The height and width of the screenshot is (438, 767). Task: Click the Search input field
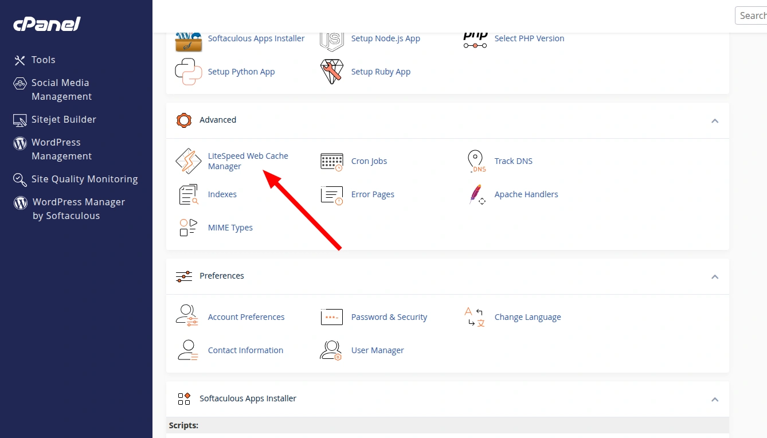[752, 15]
